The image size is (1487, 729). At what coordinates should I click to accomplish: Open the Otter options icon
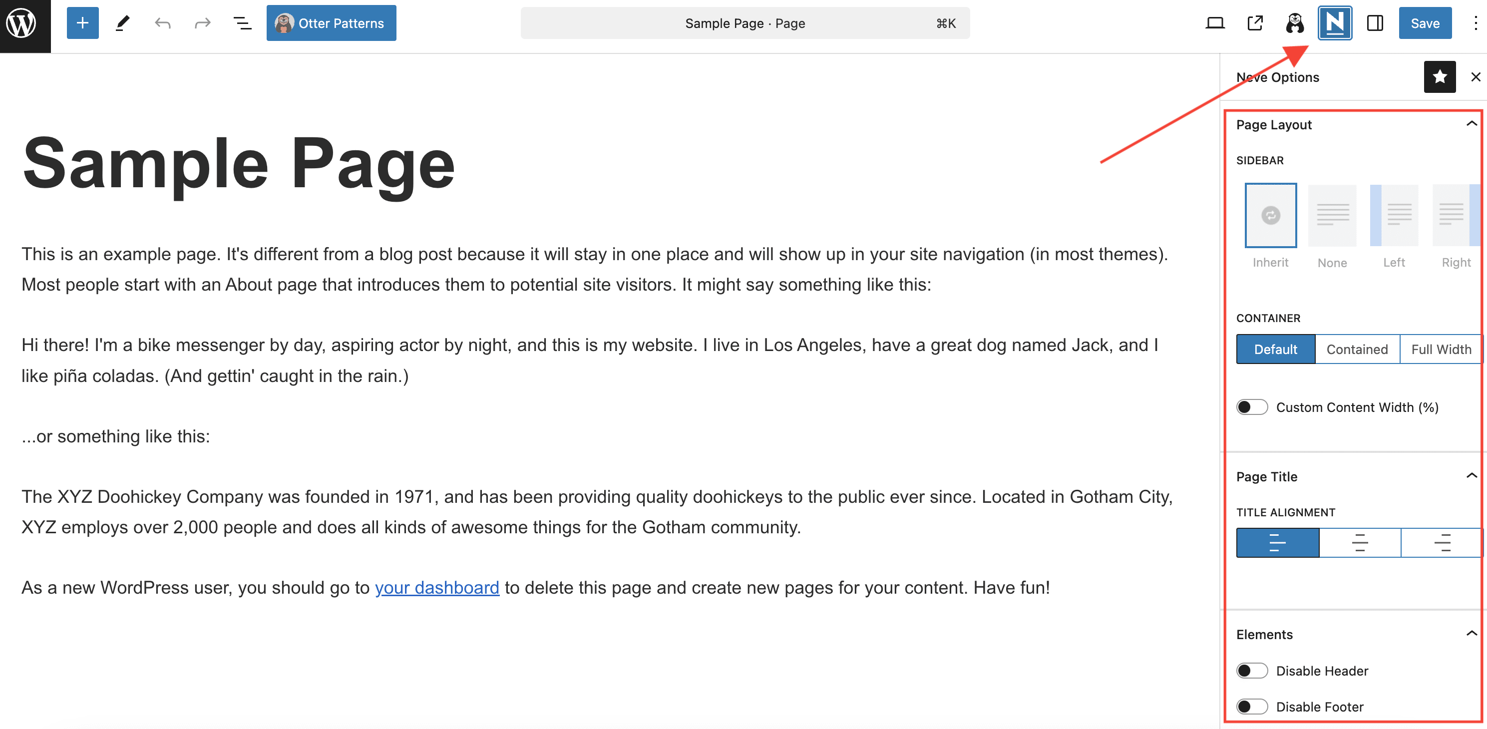point(1295,23)
